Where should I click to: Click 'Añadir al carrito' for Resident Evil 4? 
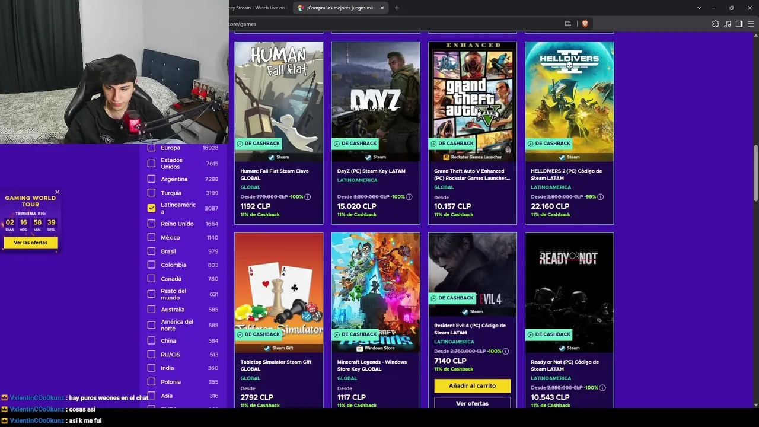click(473, 386)
